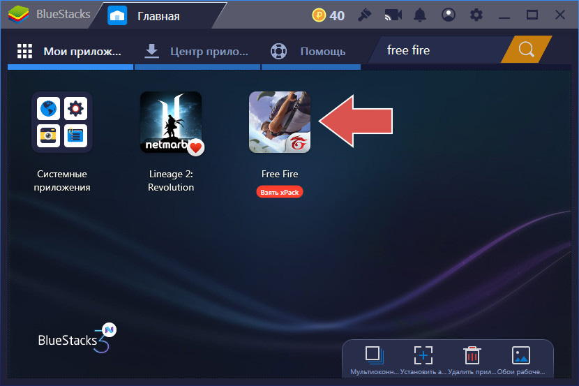This screenshot has width=579, height=386.
Task: Click the Lineage 2: Revolution label
Action: click(171, 181)
